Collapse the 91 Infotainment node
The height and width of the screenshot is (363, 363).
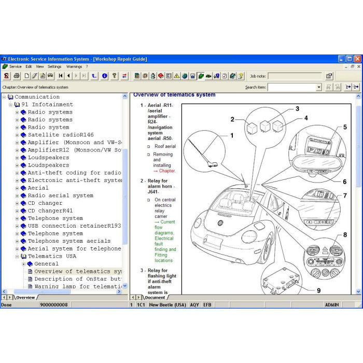pos(10,105)
